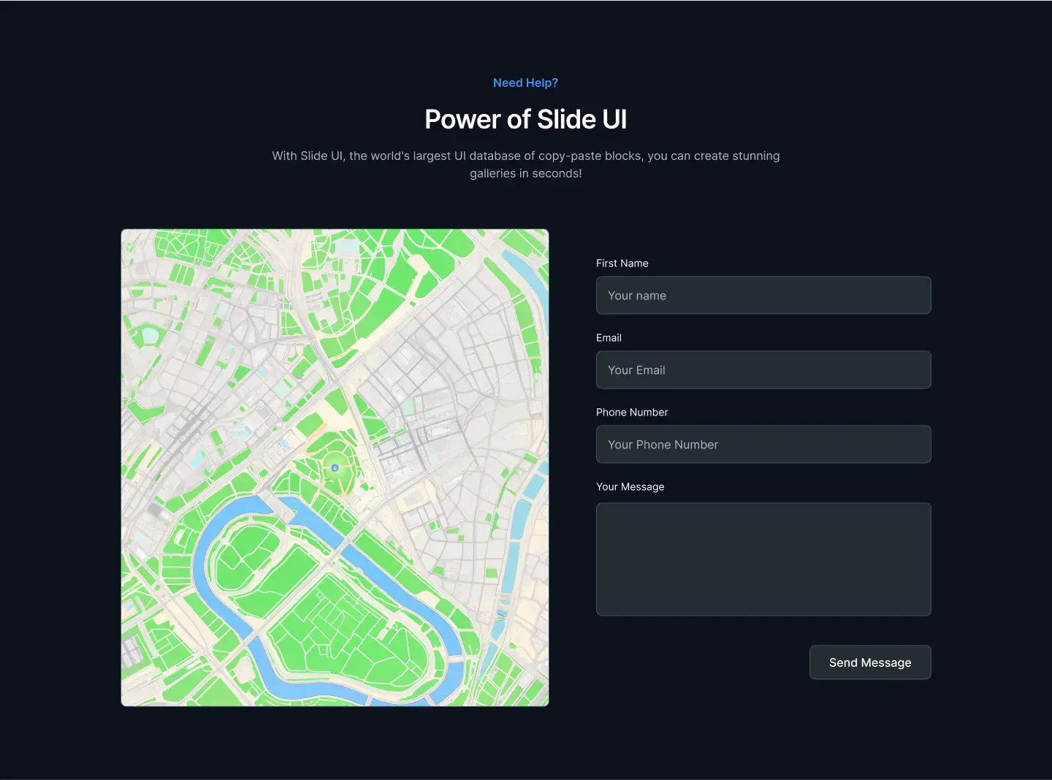
Task: Click the Phone Number label
Action: pos(632,412)
